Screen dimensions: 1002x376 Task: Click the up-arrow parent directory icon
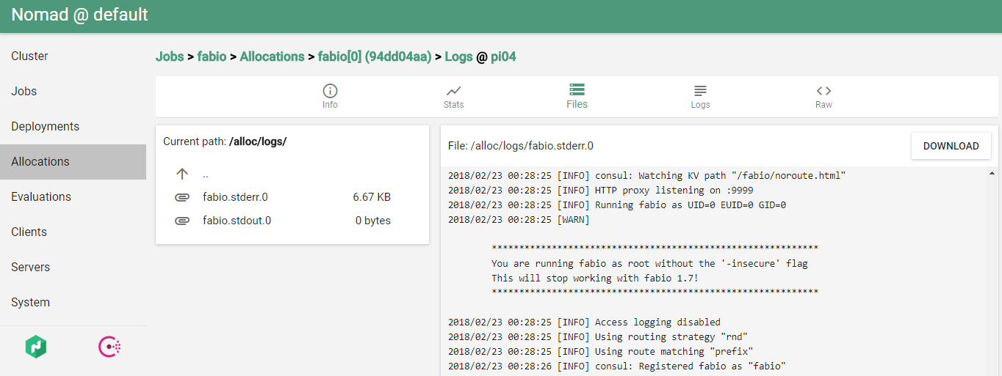pyautogui.click(x=182, y=174)
